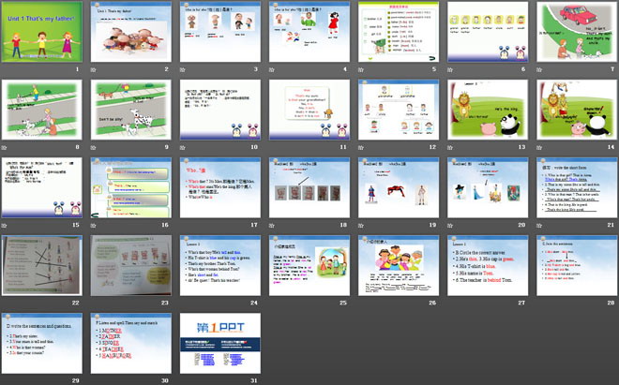The width and height of the screenshot is (619, 385).
Task: Click the animation star icon under slide 30
Action: (93, 381)
